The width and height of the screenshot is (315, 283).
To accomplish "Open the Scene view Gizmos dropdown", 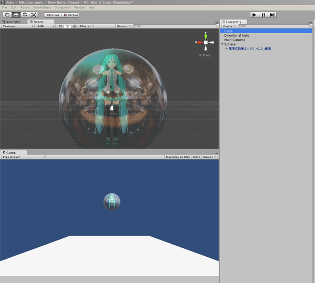I will coord(123,26).
